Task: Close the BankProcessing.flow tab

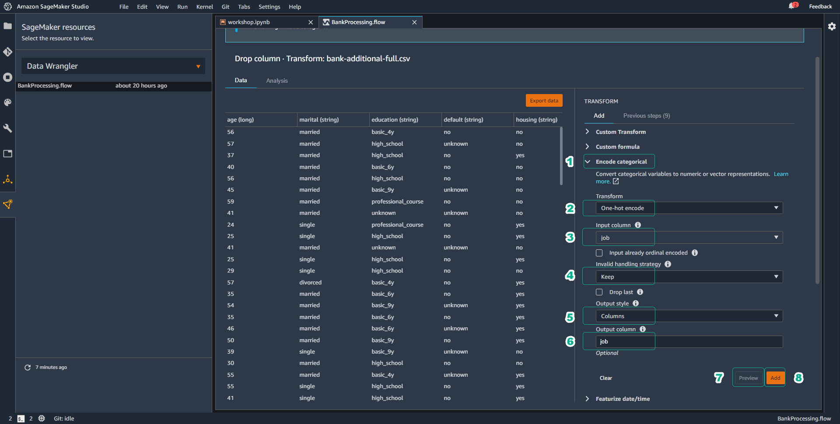Action: point(414,22)
